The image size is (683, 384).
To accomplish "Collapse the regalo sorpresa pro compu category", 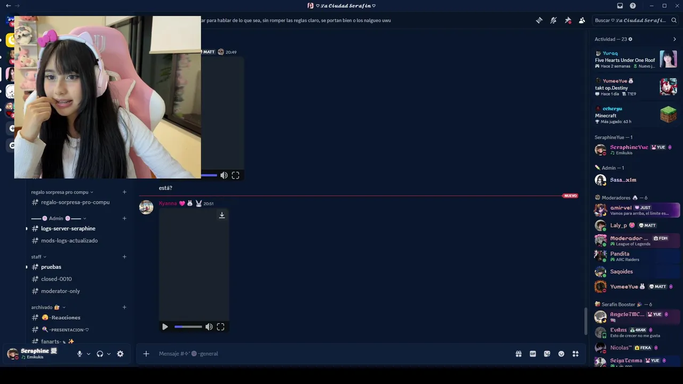I will pyautogui.click(x=62, y=192).
